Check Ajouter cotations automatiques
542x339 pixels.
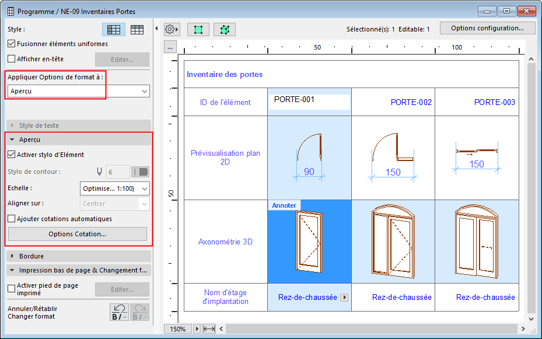[x=12, y=219]
